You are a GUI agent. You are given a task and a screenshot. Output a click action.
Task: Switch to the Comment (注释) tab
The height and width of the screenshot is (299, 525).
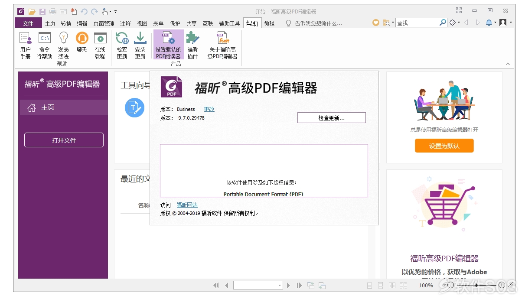point(126,23)
